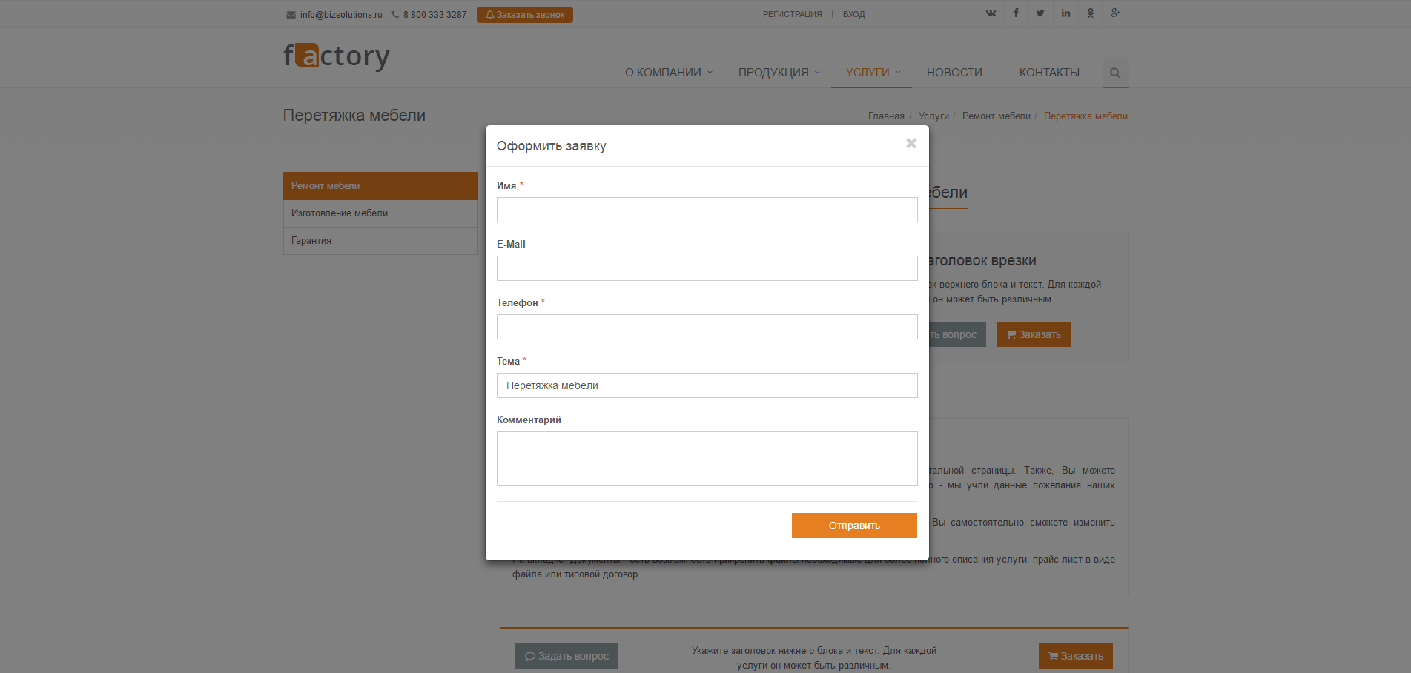Focus the Имя input field

(x=707, y=210)
